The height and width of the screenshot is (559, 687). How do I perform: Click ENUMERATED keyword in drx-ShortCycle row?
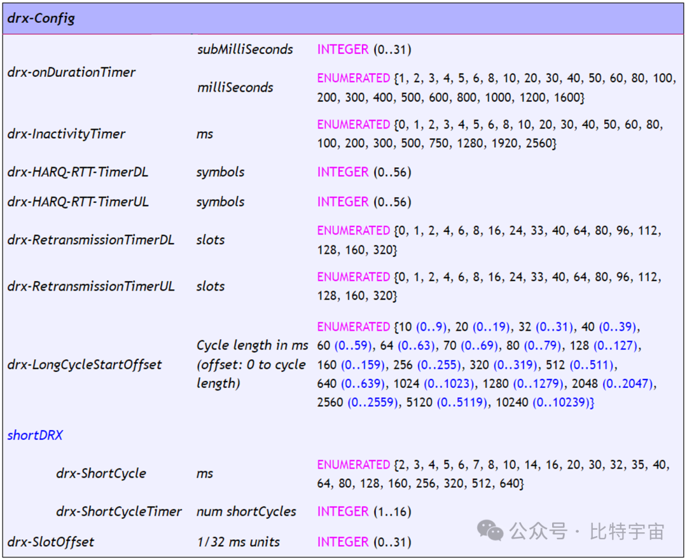pos(354,465)
